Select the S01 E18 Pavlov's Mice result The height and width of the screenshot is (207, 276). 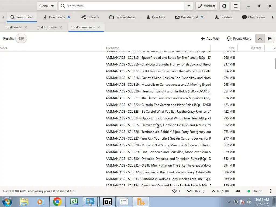pos(158,78)
